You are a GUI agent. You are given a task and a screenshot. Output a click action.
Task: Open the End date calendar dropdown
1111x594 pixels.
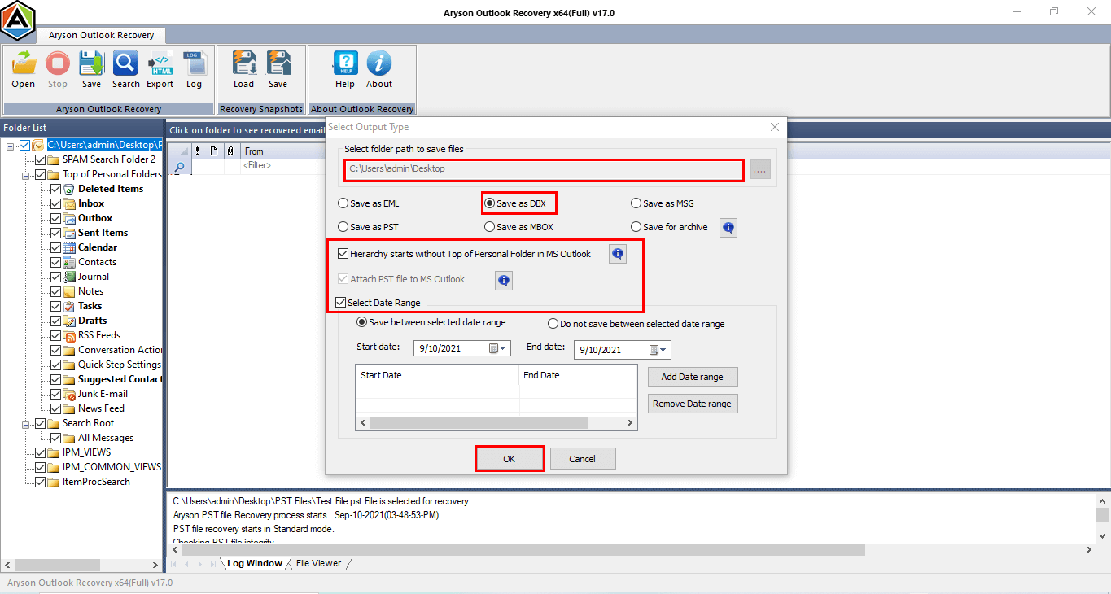coord(659,350)
